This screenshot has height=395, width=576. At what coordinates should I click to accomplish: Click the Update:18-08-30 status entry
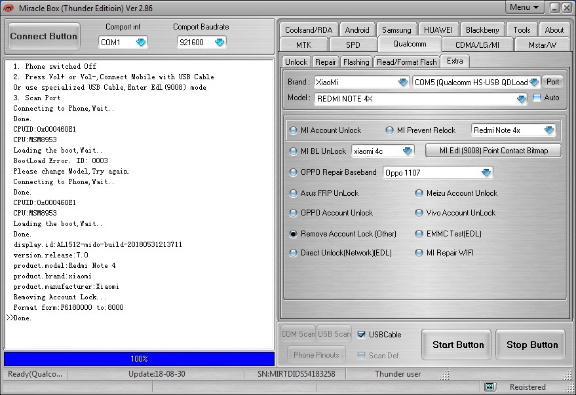click(x=157, y=373)
